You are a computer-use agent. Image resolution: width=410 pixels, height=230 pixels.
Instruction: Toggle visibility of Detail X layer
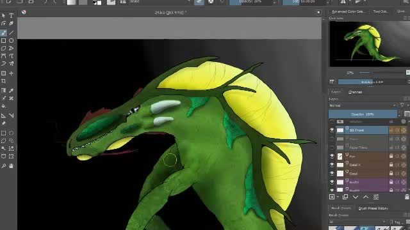pos(332,165)
